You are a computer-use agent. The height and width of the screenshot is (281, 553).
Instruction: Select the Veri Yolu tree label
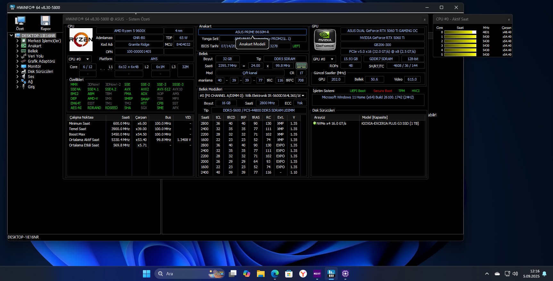pyautogui.click(x=36, y=56)
